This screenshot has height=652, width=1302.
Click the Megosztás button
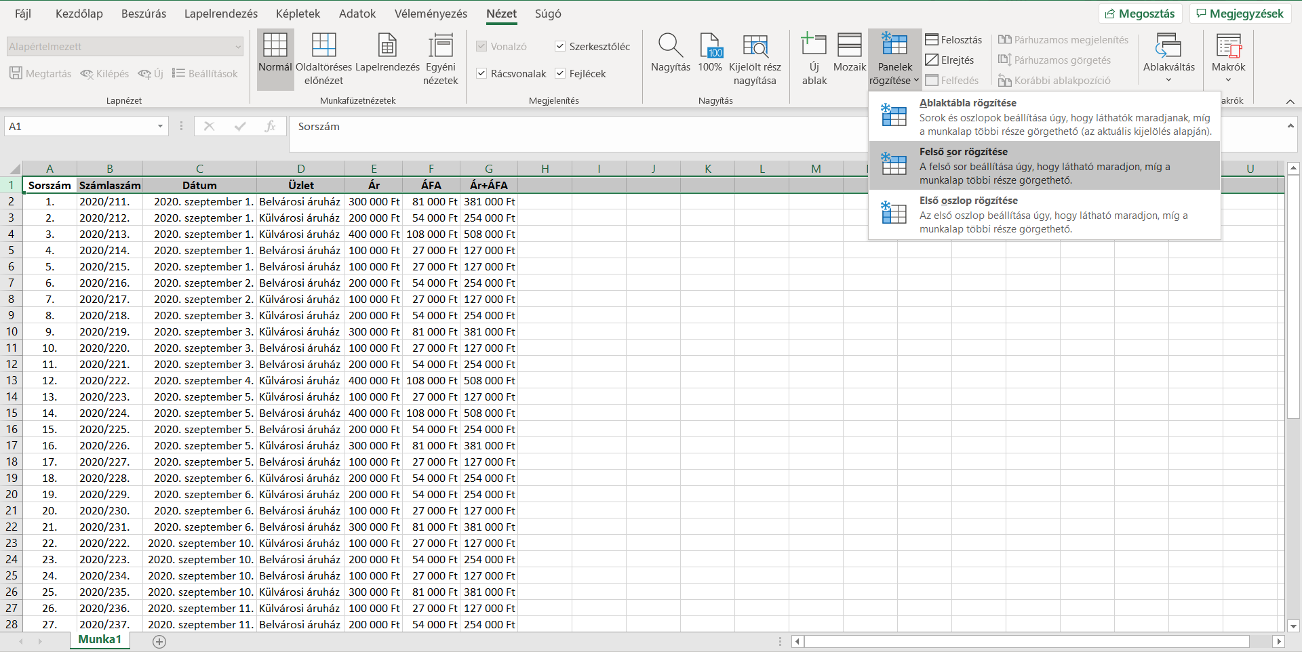point(1140,14)
